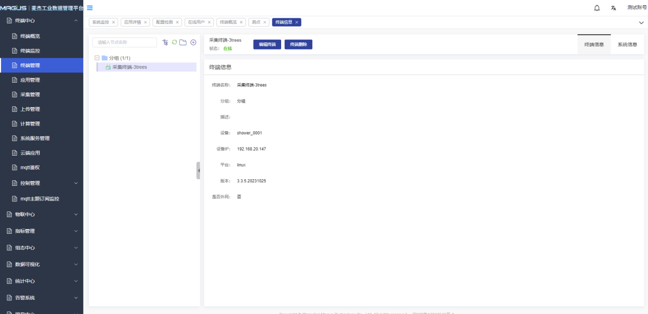
Task: Collapse the sidebar with the hamburger icon
Action: pos(90,8)
